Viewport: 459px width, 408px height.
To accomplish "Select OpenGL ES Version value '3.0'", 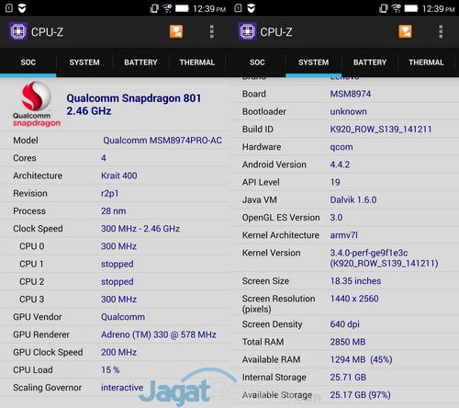I will 336,218.
